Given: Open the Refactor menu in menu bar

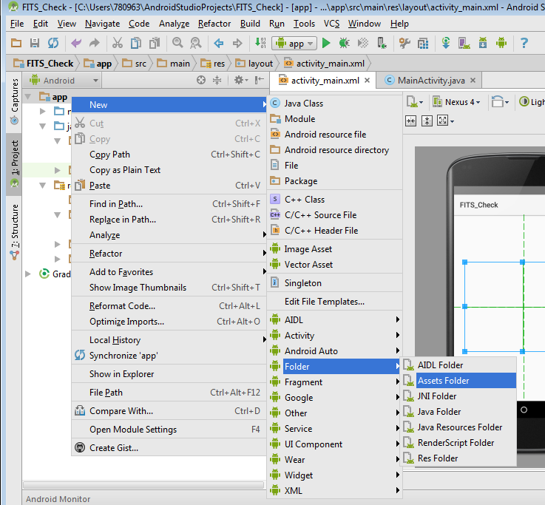Looking at the screenshot, I should pyautogui.click(x=214, y=24).
